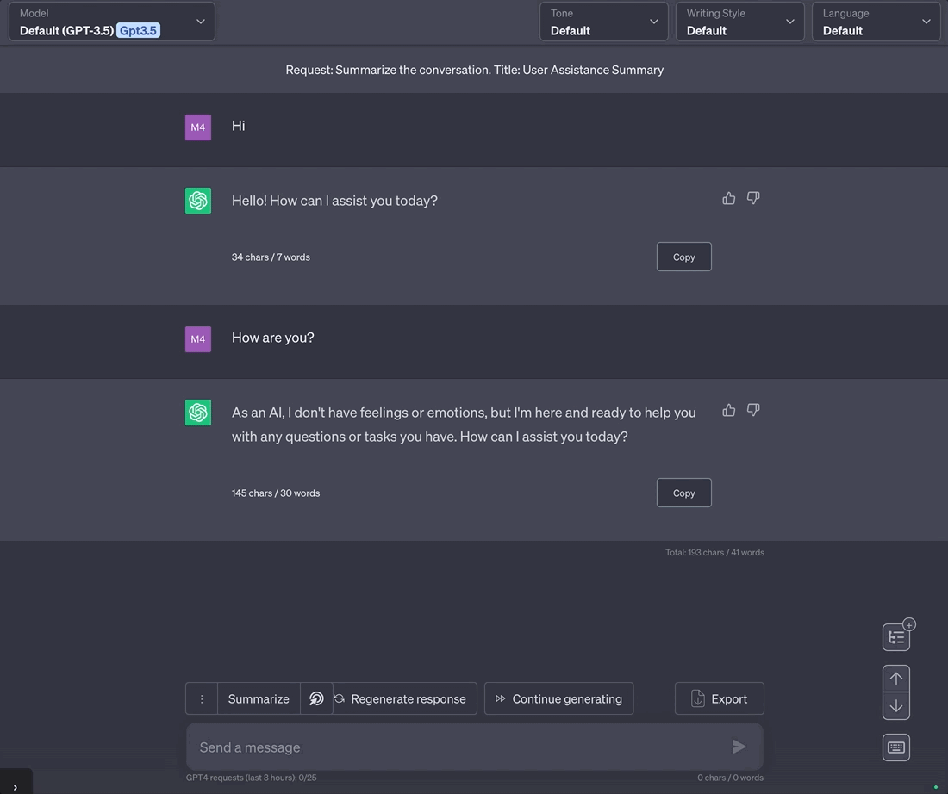The height and width of the screenshot is (794, 948).
Task: Open the Model dropdown showing Default (GPT-3.5)
Action: coord(112,22)
